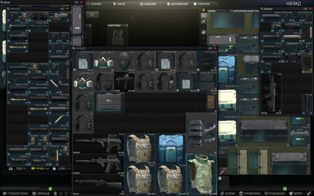Click the yellow padlock icon beside СХРОН
Image resolution: width=314 pixels, height=196 pixels.
(203, 10)
